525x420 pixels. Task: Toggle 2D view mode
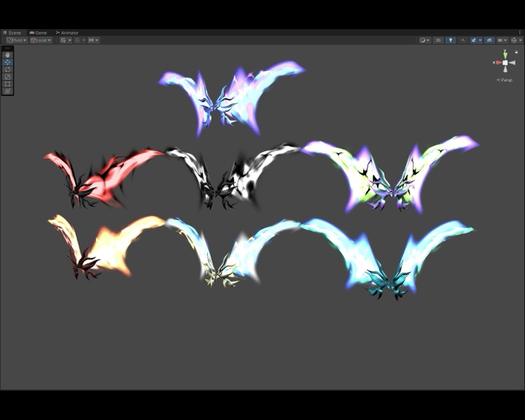(438, 40)
